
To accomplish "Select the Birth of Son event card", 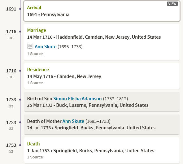I will (x=102, y=102).
